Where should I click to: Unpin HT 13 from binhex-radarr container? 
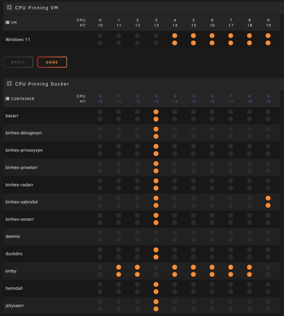coord(156,188)
